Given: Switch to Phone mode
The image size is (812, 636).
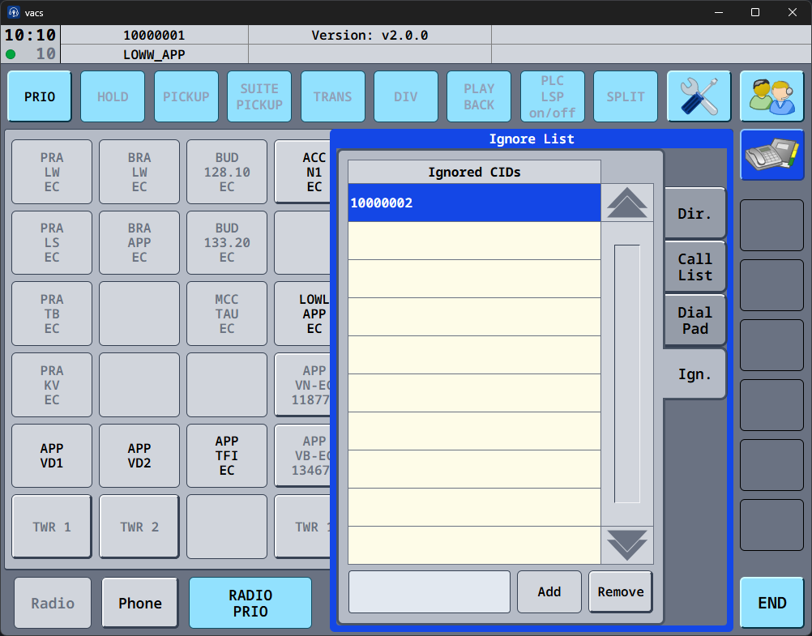Looking at the screenshot, I should pos(139,603).
